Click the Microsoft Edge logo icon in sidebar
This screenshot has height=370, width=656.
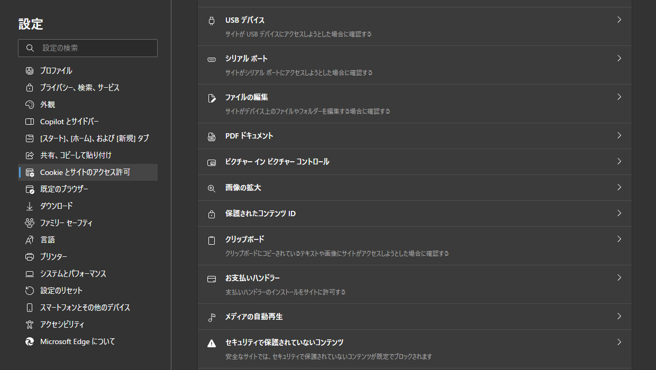(30, 341)
